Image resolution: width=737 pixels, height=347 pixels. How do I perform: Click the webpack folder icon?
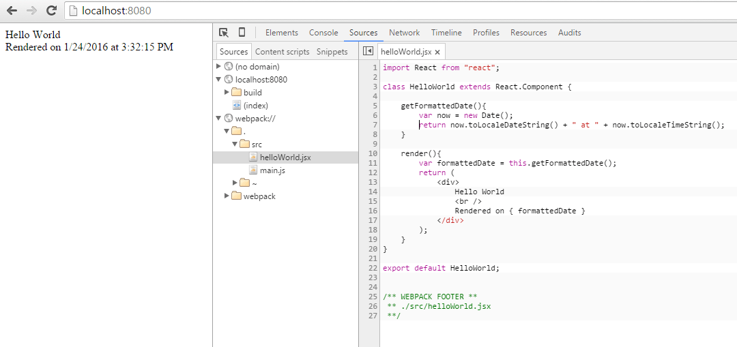(x=236, y=196)
